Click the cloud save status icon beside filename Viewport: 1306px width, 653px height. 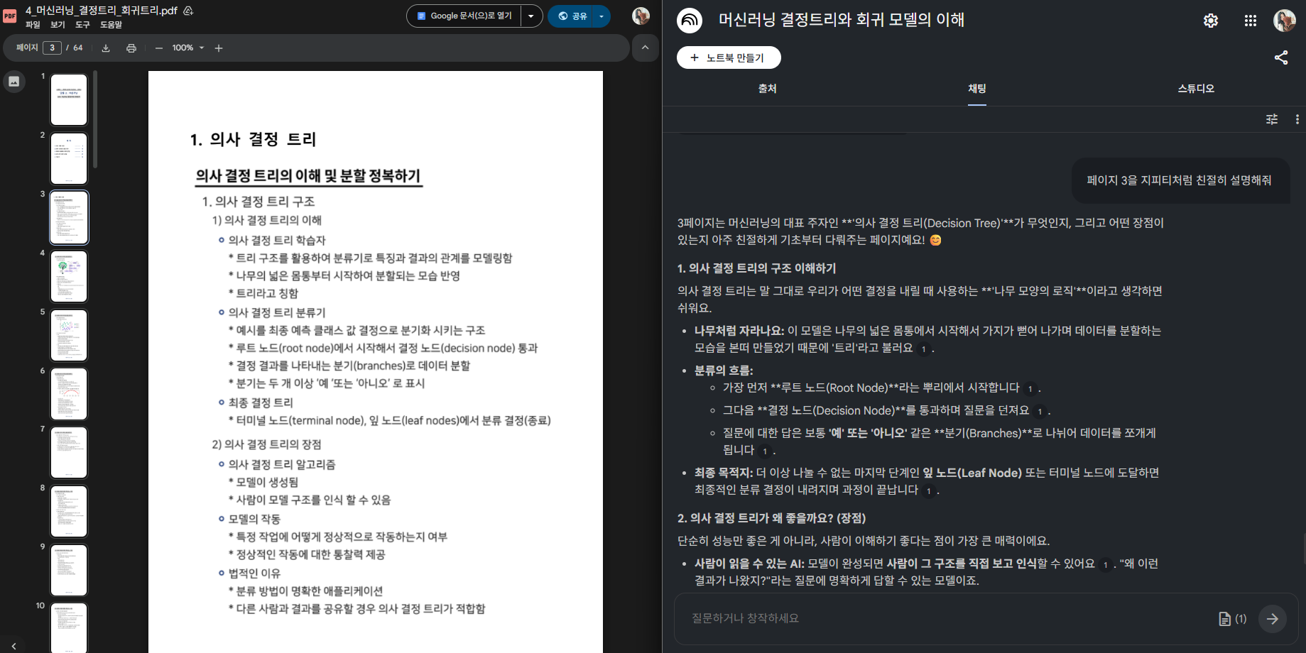(x=188, y=11)
